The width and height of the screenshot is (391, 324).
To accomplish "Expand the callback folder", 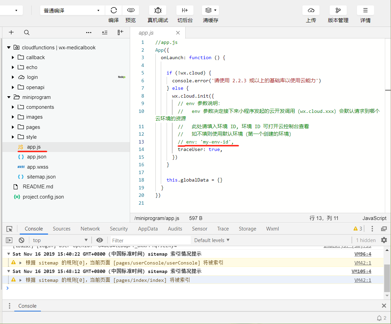I will [x=13, y=57].
